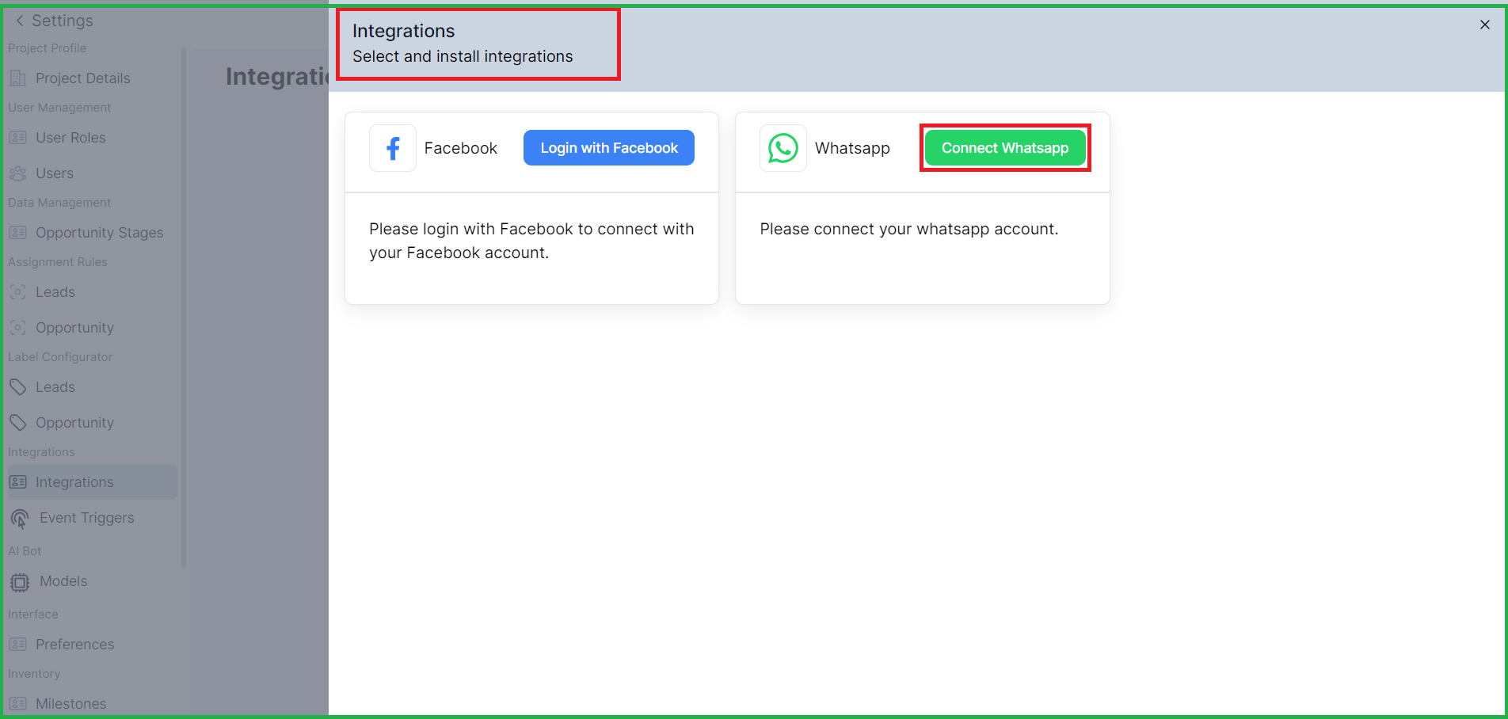Click Leads icon under Assignment Rules

[x=18, y=292]
